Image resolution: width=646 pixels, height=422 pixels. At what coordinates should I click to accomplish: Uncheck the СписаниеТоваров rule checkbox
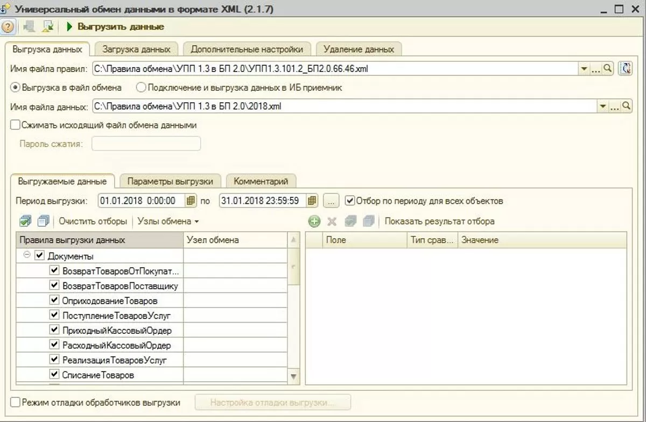coord(54,374)
